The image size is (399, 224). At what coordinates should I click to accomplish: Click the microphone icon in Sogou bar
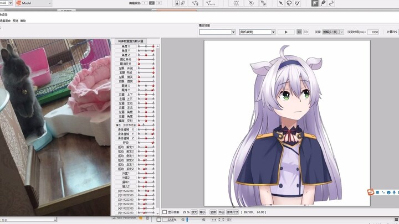coord(394,192)
